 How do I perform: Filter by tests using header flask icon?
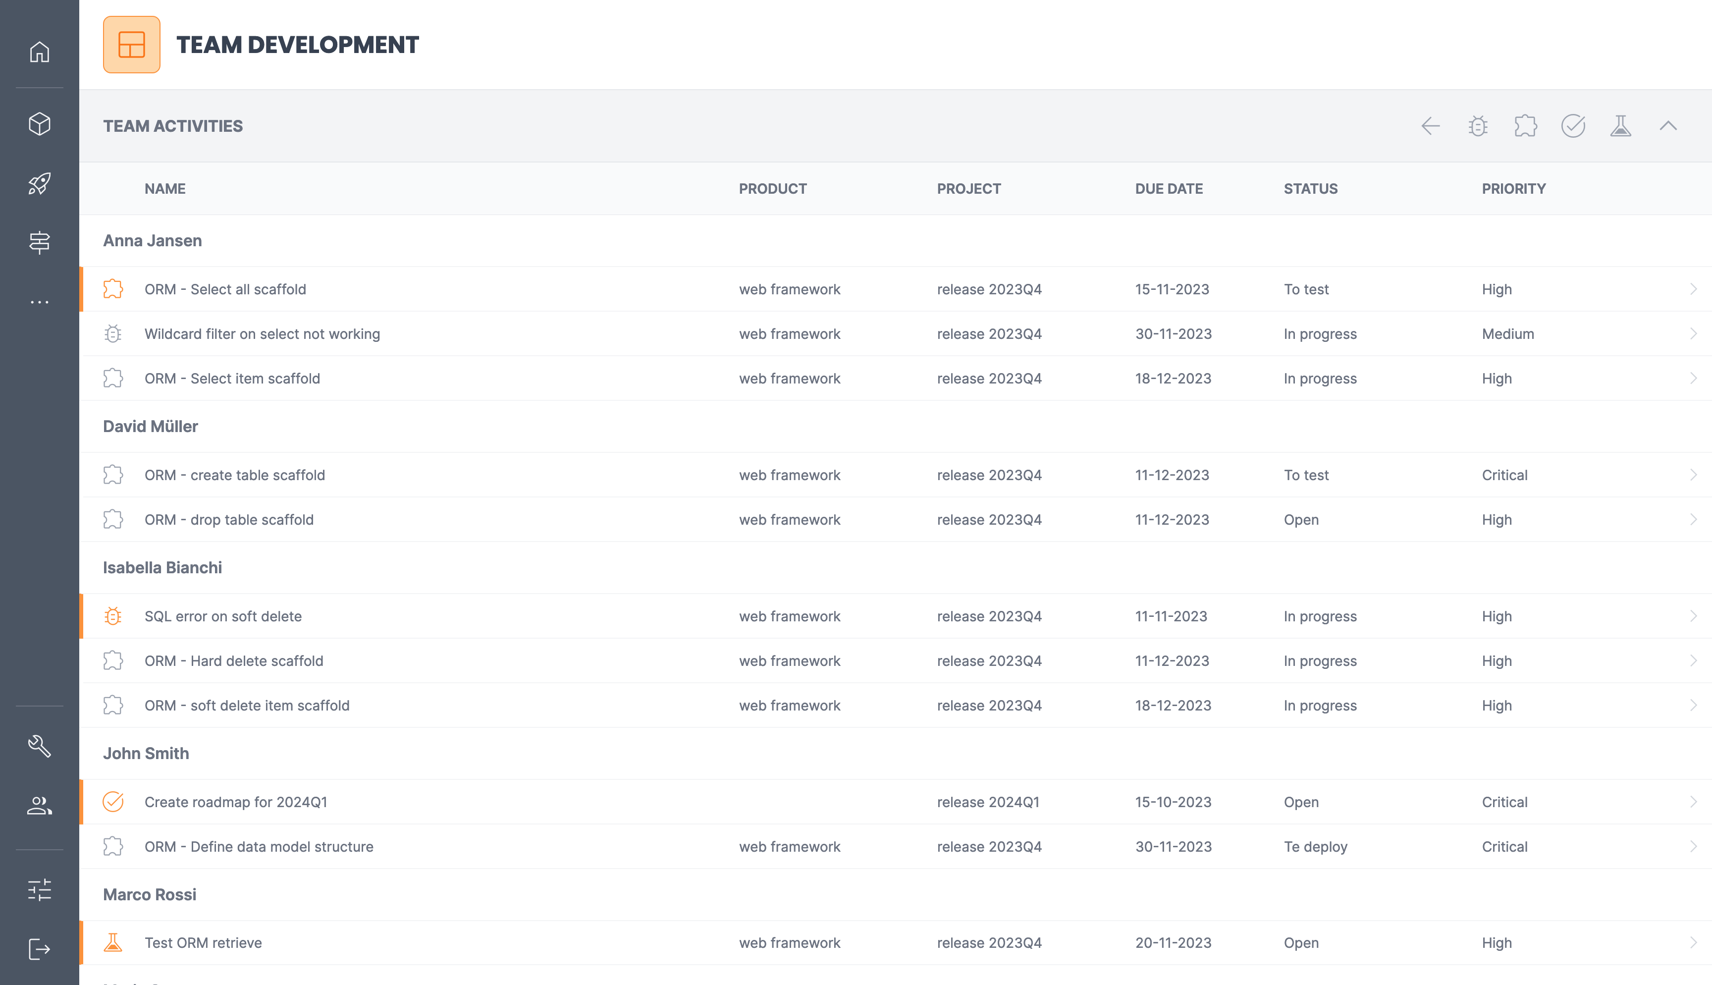1621,126
